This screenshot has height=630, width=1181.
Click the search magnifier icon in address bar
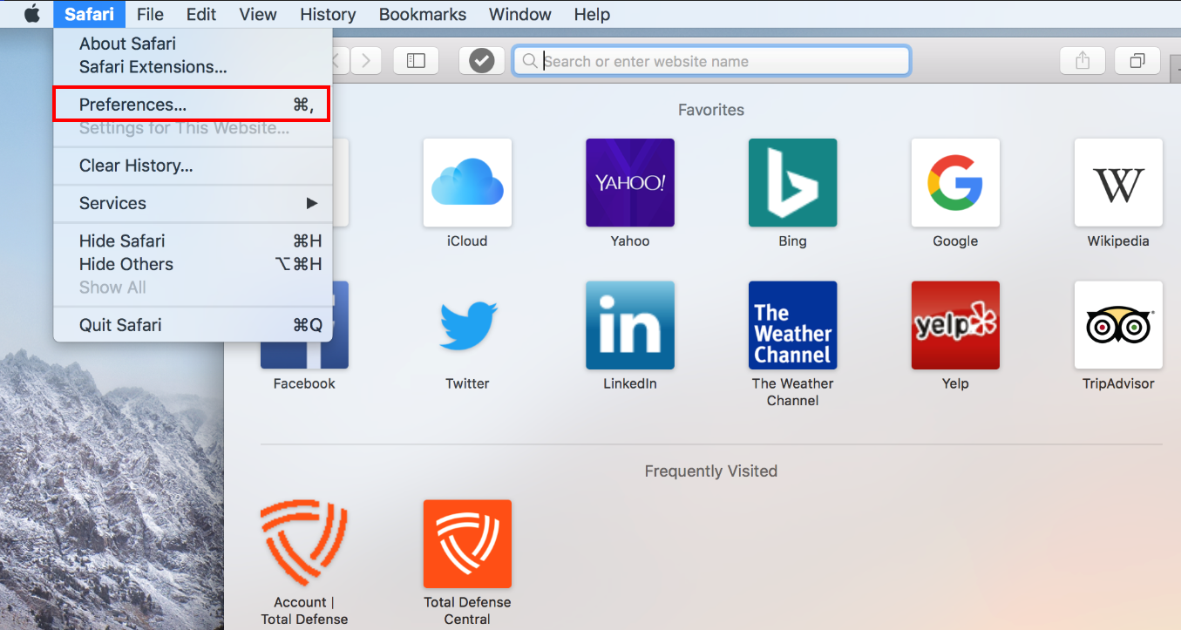530,62
